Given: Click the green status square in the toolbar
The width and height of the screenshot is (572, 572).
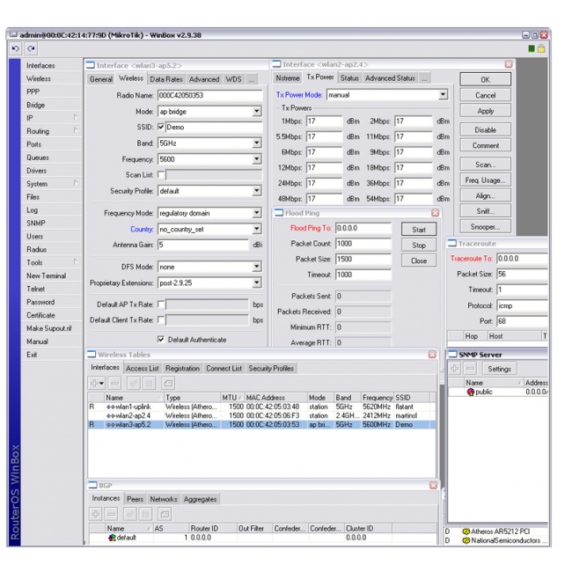Looking at the screenshot, I should point(532,48).
